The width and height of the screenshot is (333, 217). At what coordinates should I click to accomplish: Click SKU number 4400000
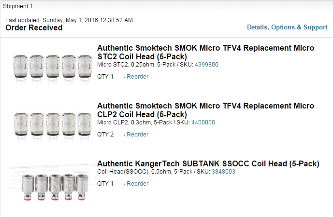coord(203,122)
